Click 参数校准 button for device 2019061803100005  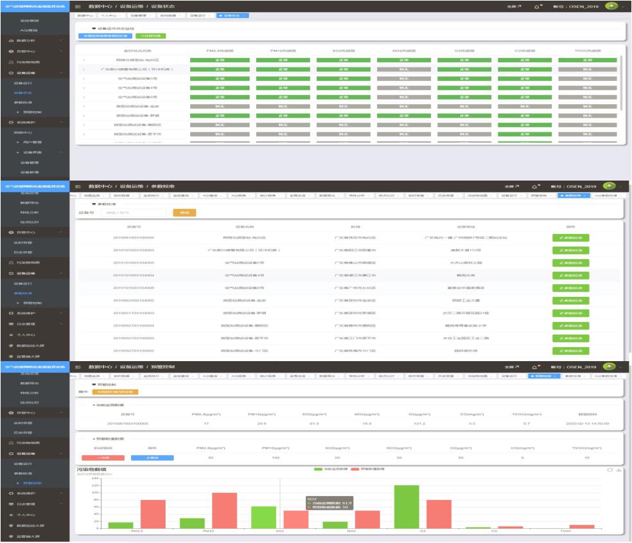570,238
